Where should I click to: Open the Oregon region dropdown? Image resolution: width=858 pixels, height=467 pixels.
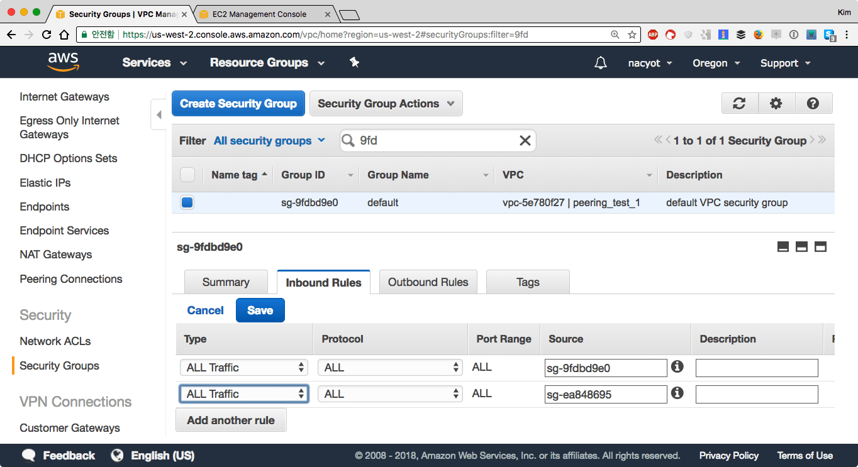pos(716,63)
